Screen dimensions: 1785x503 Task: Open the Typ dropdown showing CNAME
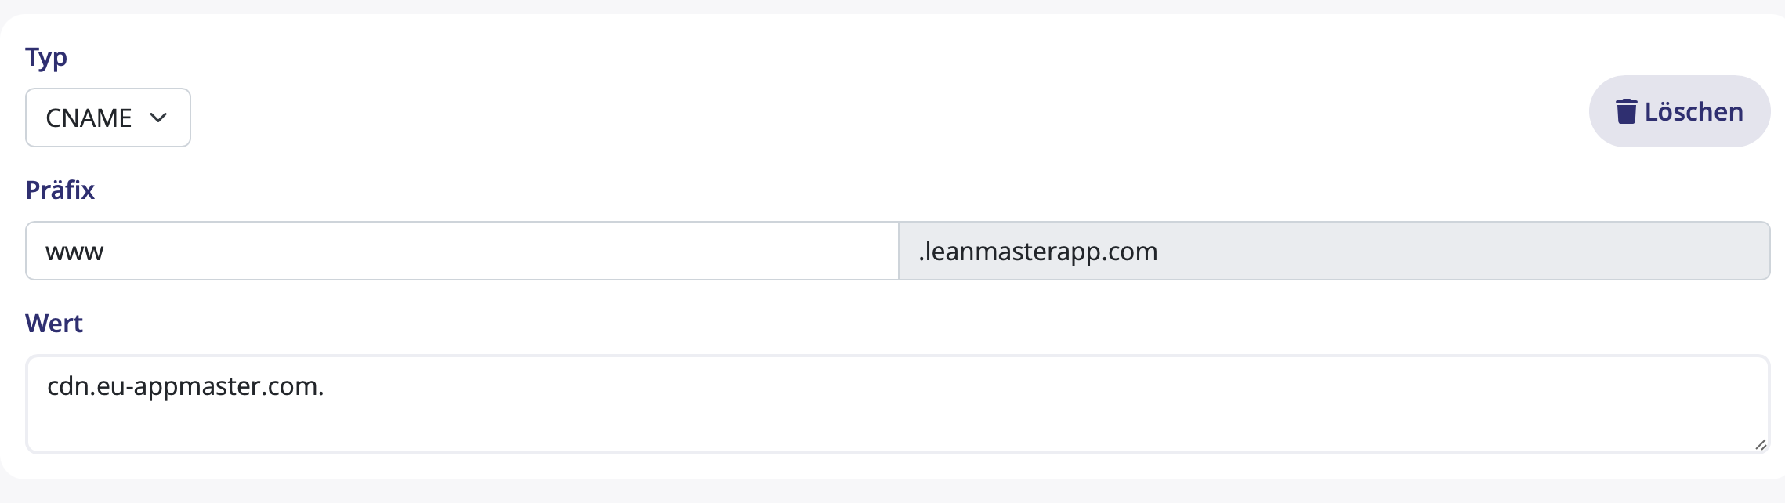tap(108, 118)
